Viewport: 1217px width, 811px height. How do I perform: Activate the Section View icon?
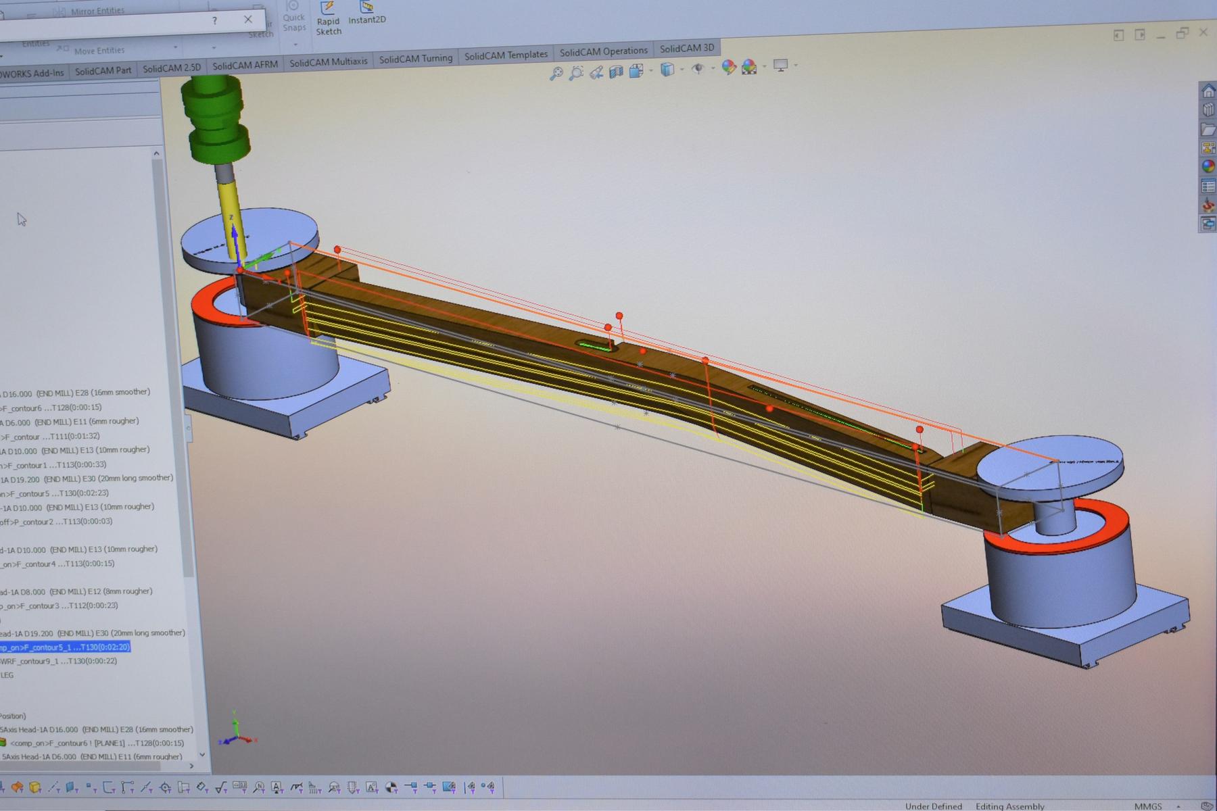point(616,71)
